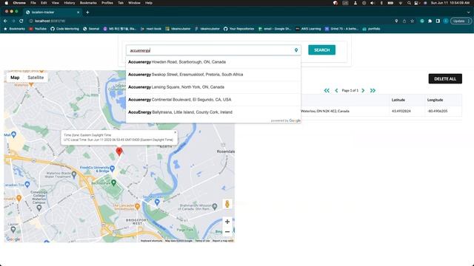Open the Profiles menu in the menu bar

107,3
